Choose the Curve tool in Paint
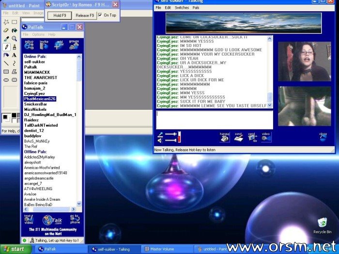This screenshot has width=339, height=254. (14, 63)
